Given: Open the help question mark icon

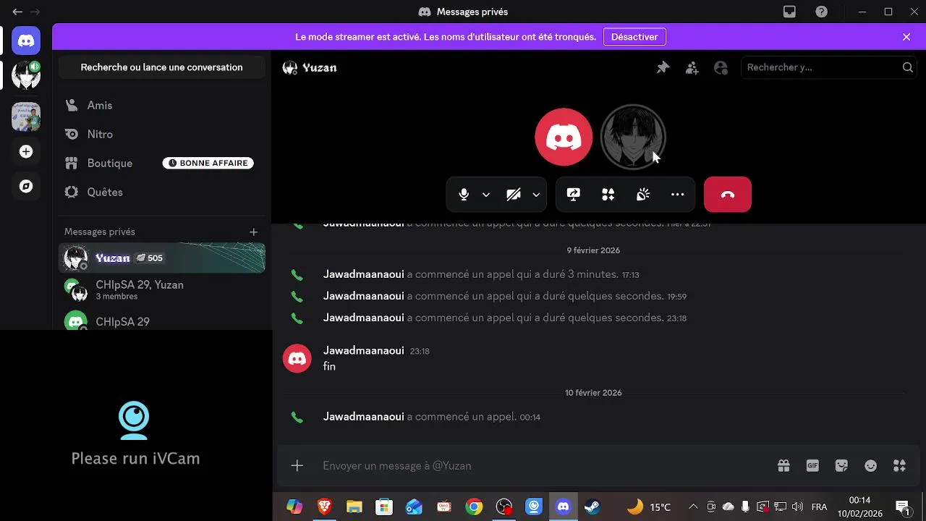Looking at the screenshot, I should (821, 12).
